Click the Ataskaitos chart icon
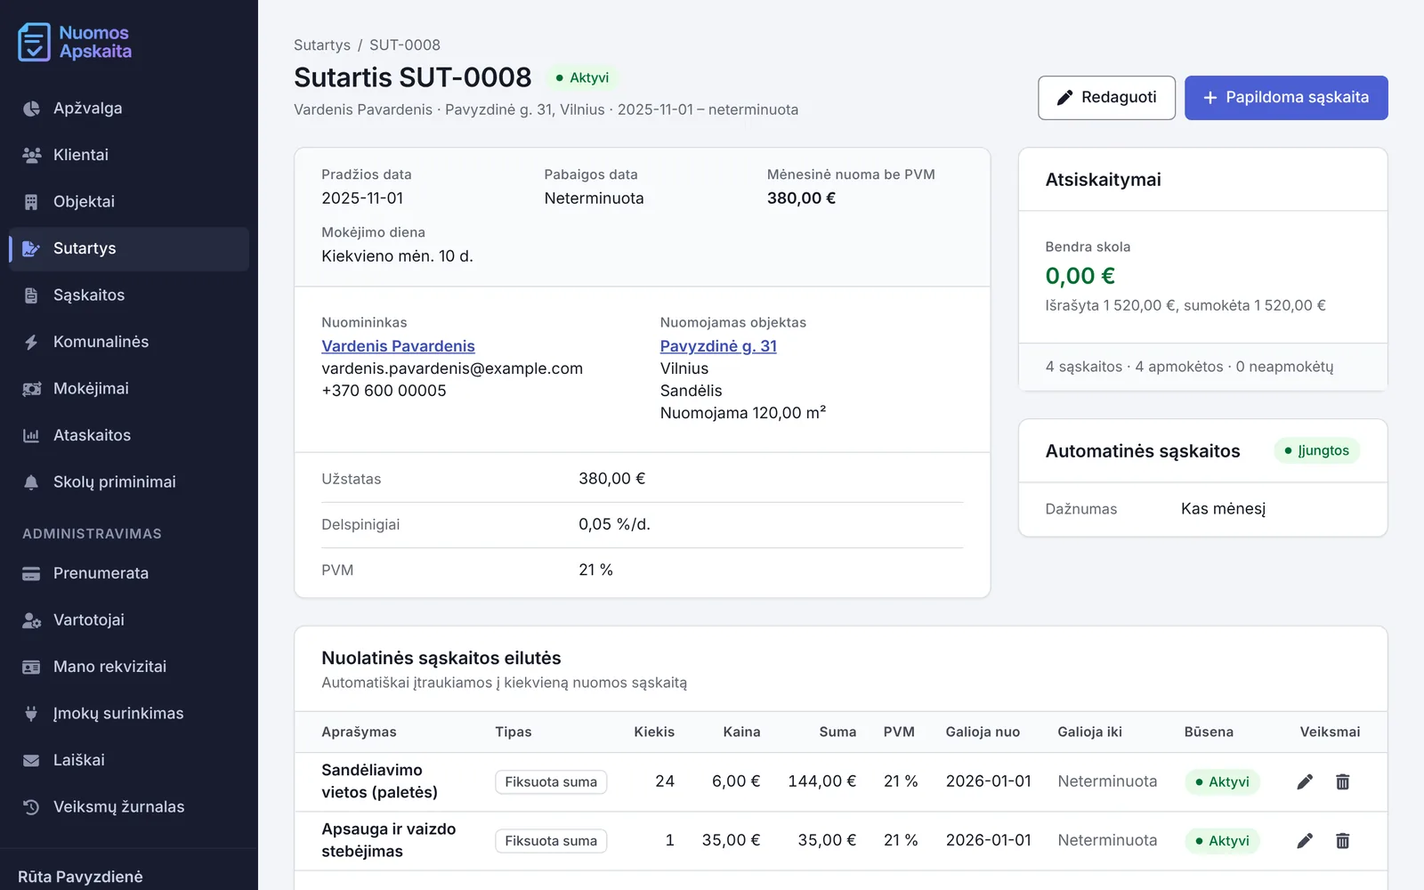 point(31,435)
